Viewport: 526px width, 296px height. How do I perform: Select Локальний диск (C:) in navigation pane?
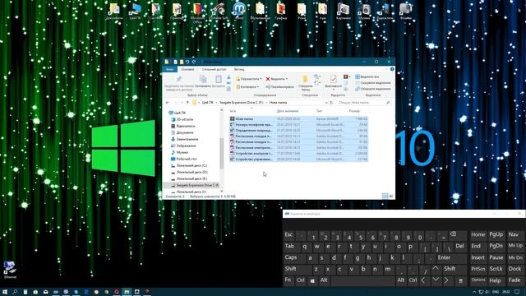189,165
